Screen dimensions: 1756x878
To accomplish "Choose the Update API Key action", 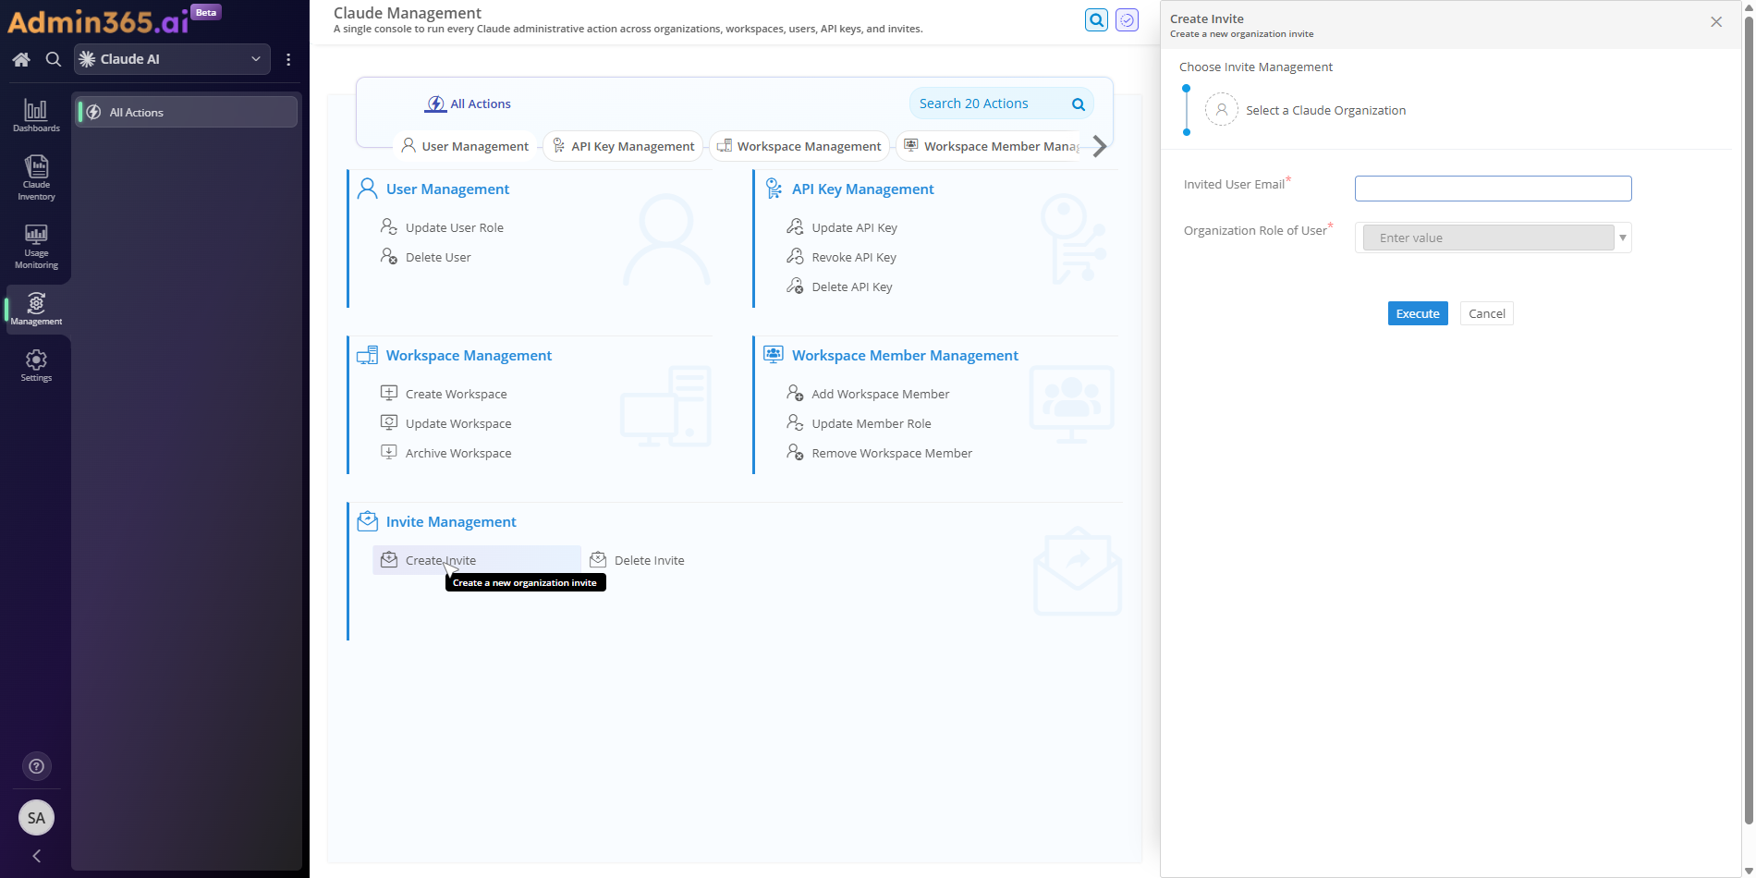I will click(x=854, y=227).
